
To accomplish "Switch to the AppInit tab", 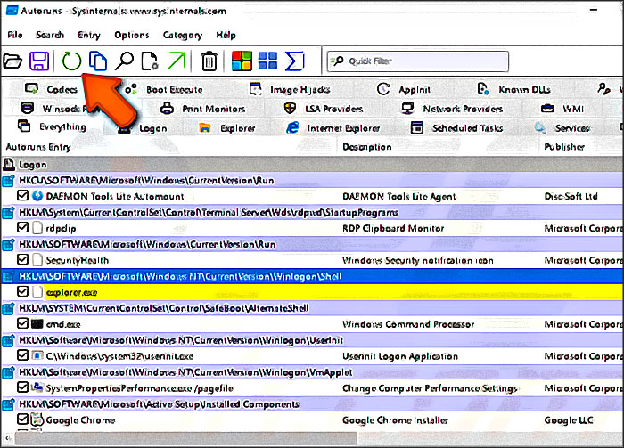I will (x=404, y=89).
